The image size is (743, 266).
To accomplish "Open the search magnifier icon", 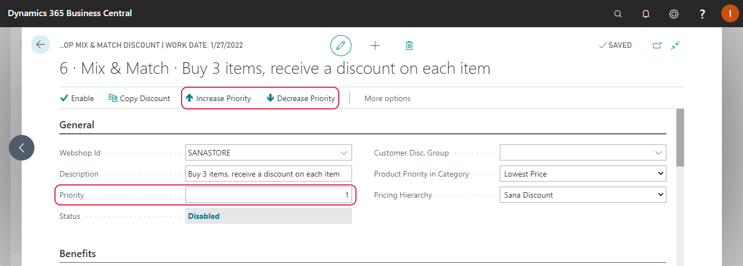I will point(618,14).
